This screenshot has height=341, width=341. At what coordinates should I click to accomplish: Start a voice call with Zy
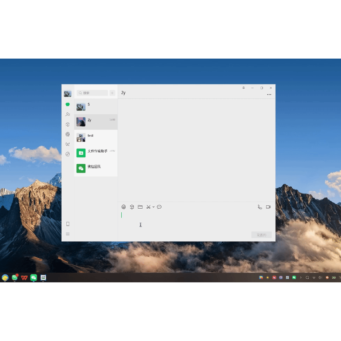click(260, 207)
